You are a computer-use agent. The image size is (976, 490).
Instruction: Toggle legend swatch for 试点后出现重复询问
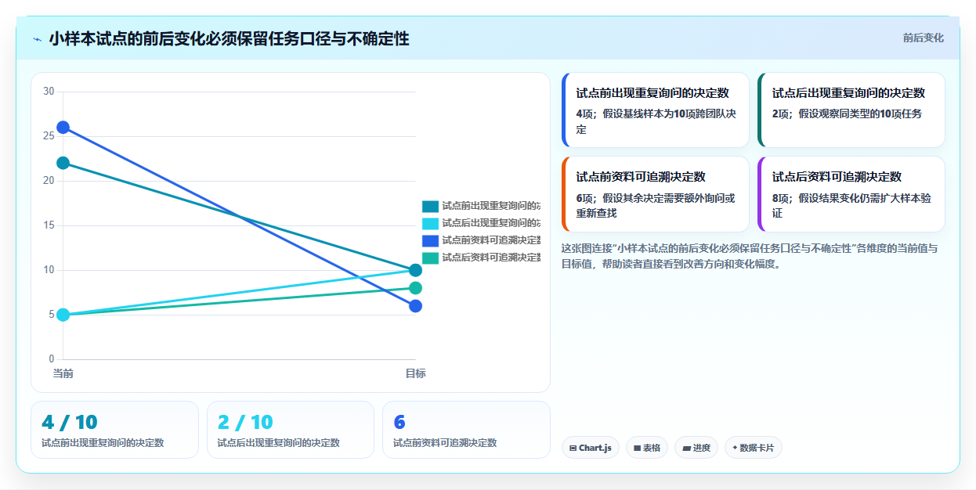[x=430, y=224]
